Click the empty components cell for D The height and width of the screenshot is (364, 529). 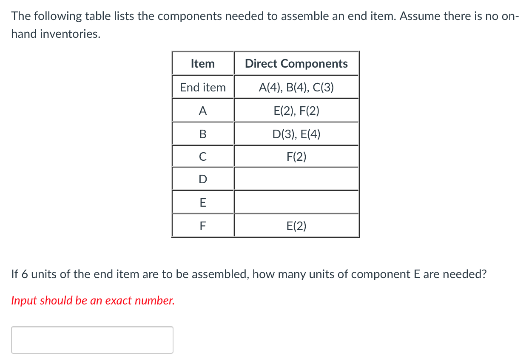coord(296,179)
